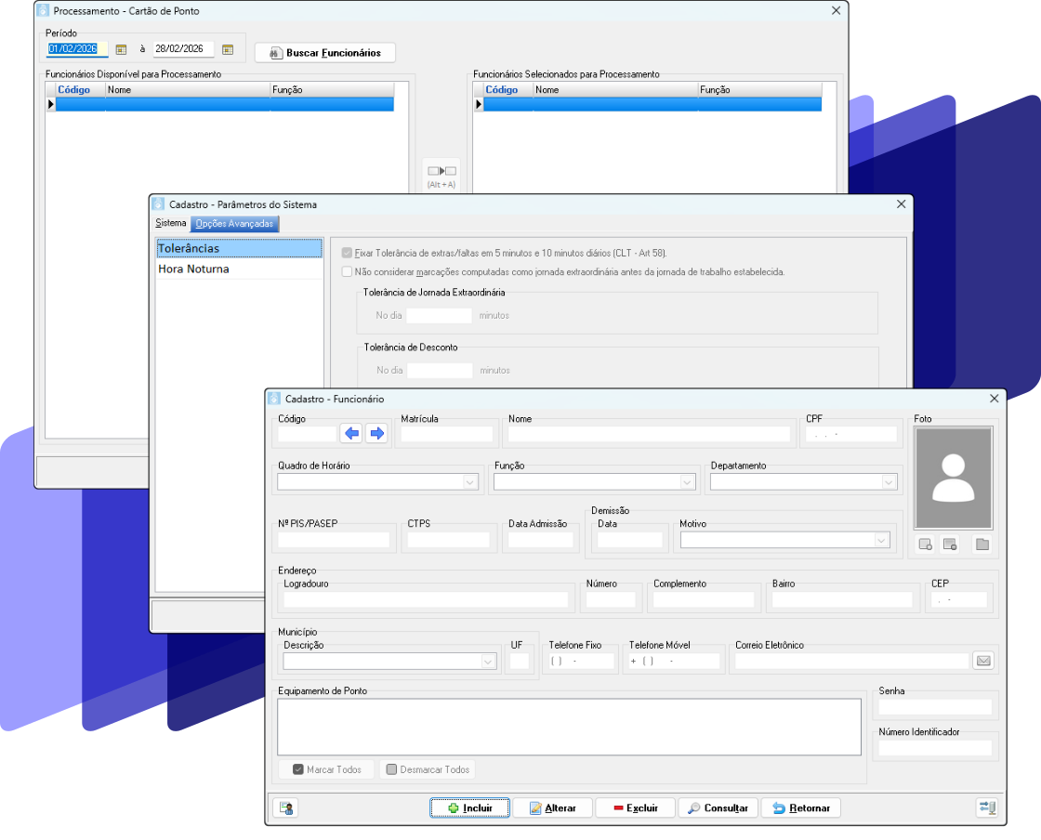Expand the Departamento combo box
This screenshot has height=840, width=1041.
[889, 481]
